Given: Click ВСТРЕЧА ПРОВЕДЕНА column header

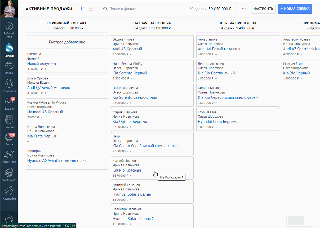Looking at the screenshot, I should (x=238, y=23).
